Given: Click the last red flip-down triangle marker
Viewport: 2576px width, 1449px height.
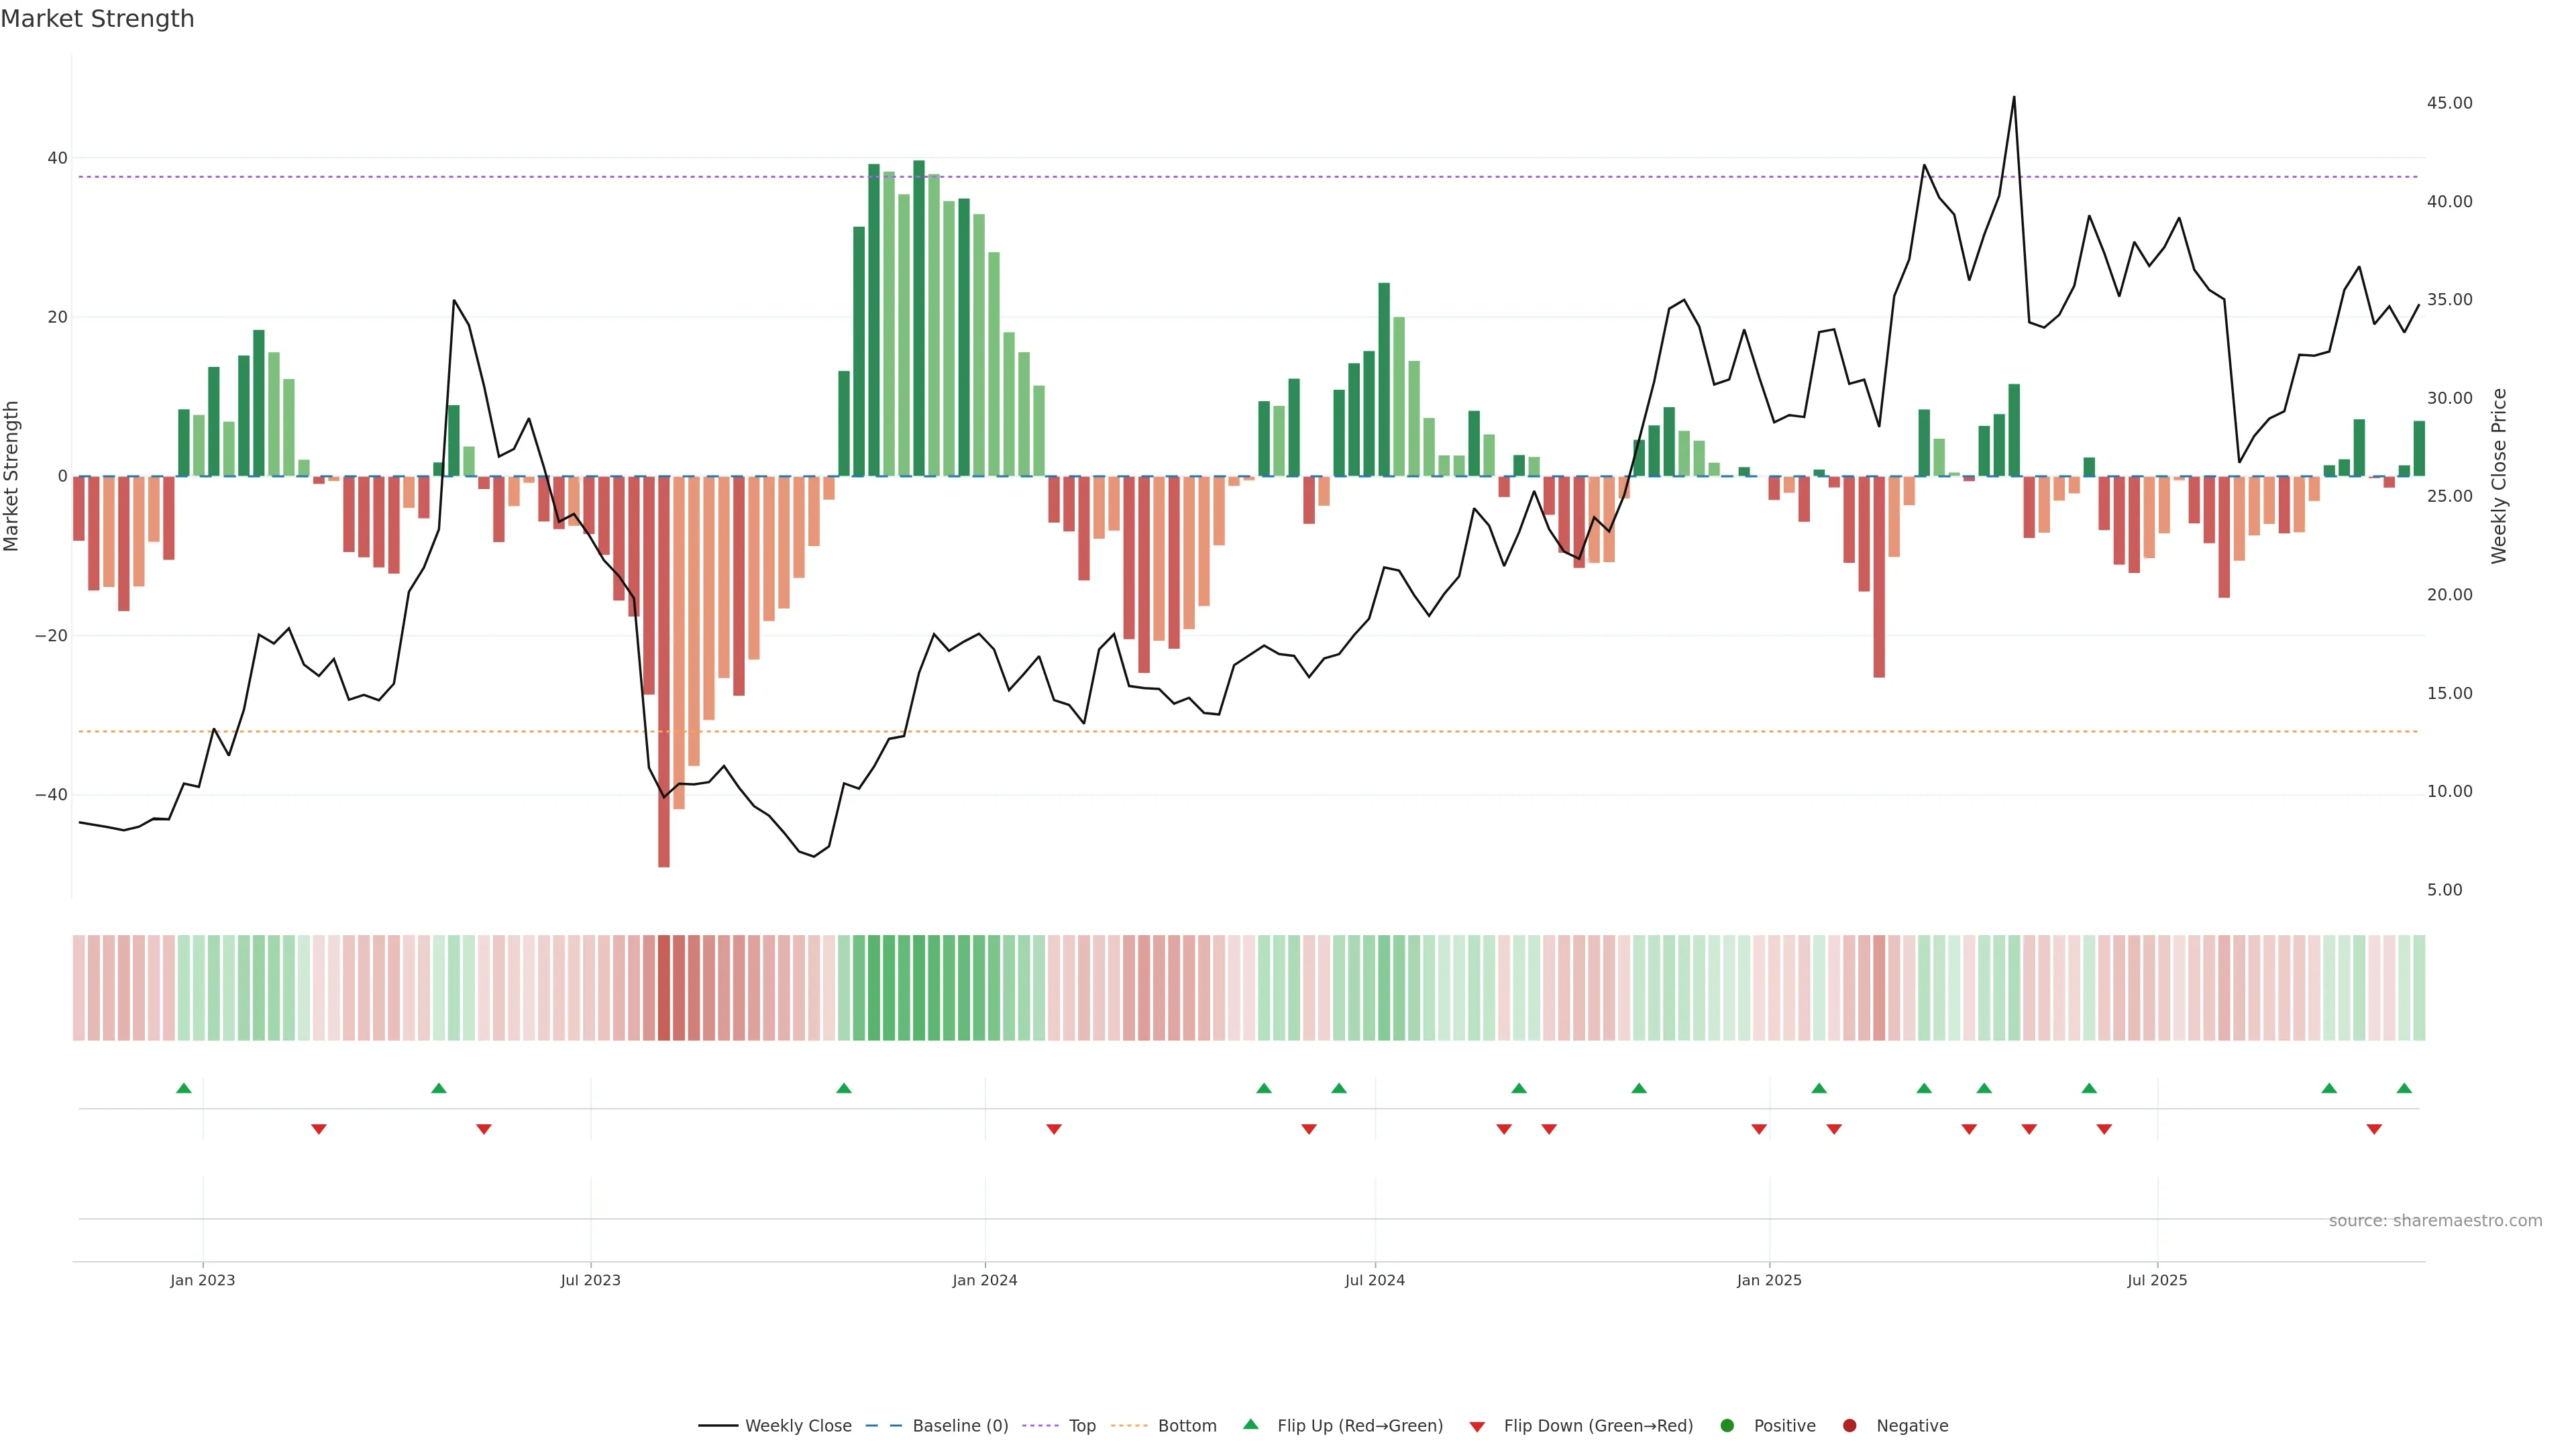Looking at the screenshot, I should (2374, 1129).
